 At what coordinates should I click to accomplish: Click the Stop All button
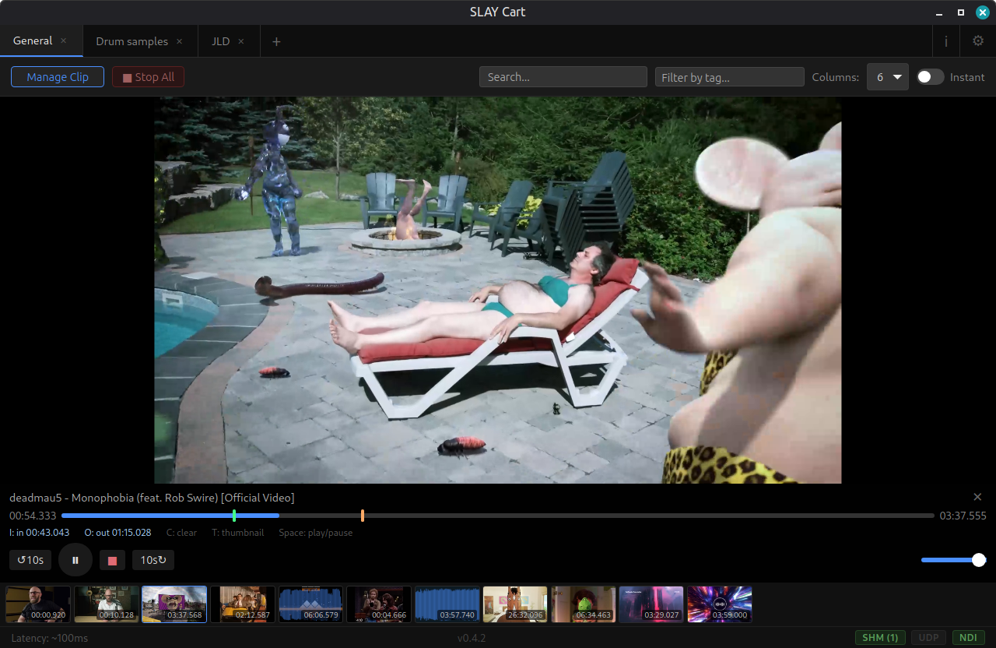(149, 76)
